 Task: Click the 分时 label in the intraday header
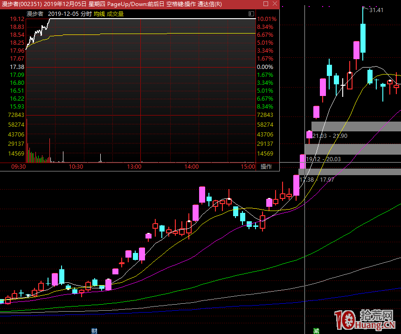click(x=86, y=14)
